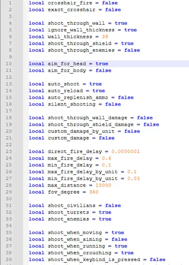Click the local keyword on line 1
The image size is (189, 265).
36,3
